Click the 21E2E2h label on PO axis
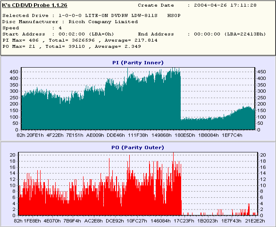Image resolution: width=276 pixels, height=227 pixels. [x=255, y=221]
